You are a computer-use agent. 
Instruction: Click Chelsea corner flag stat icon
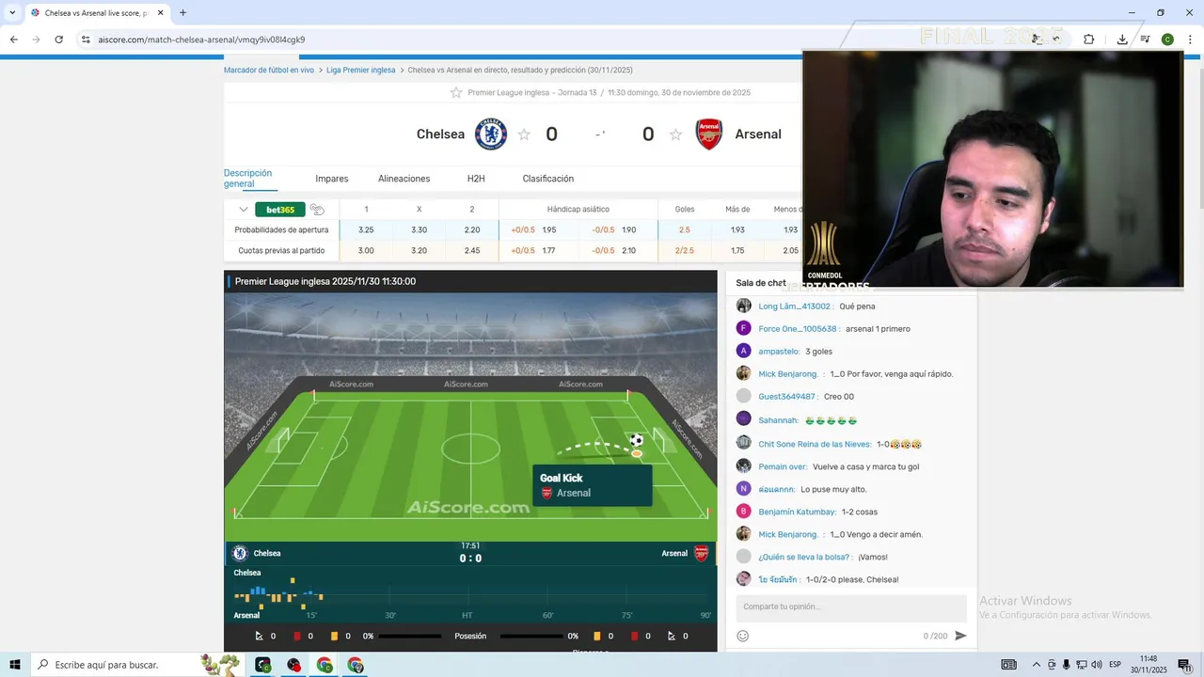[x=260, y=637]
